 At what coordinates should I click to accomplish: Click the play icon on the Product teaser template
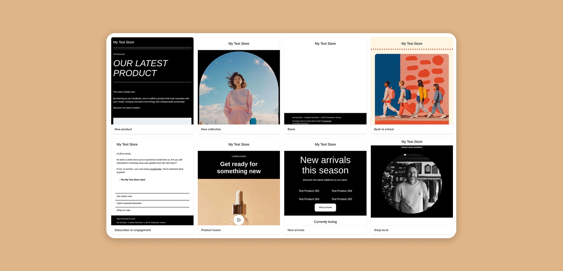click(239, 220)
